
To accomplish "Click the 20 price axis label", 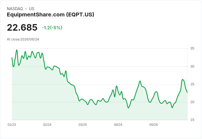I will point(192,102).
